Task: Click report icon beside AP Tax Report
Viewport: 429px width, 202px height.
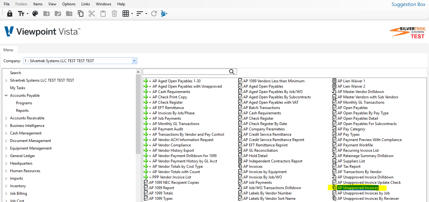Action: coord(334,167)
